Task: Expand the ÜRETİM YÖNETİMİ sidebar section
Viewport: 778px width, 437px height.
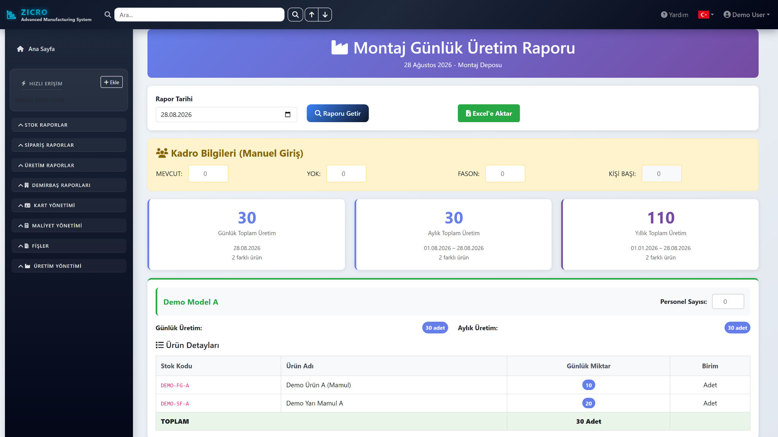Action: 69,266
